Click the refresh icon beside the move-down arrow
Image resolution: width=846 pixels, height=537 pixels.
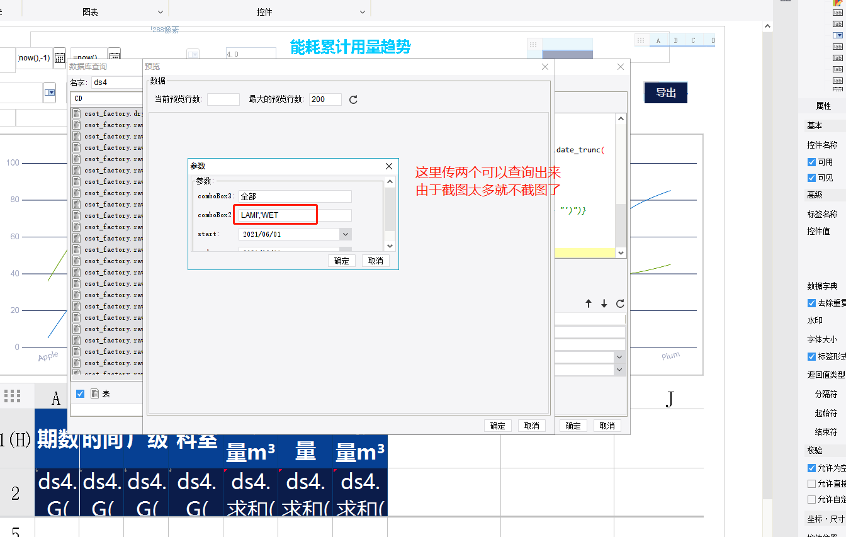click(620, 303)
